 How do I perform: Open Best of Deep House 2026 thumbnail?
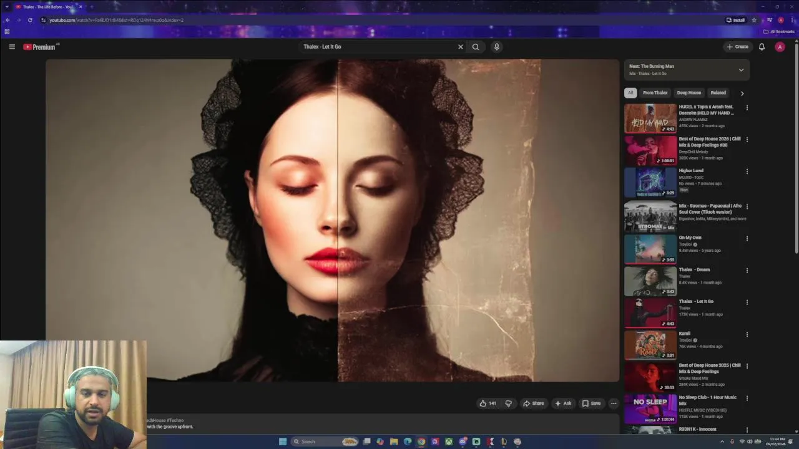[x=650, y=150]
